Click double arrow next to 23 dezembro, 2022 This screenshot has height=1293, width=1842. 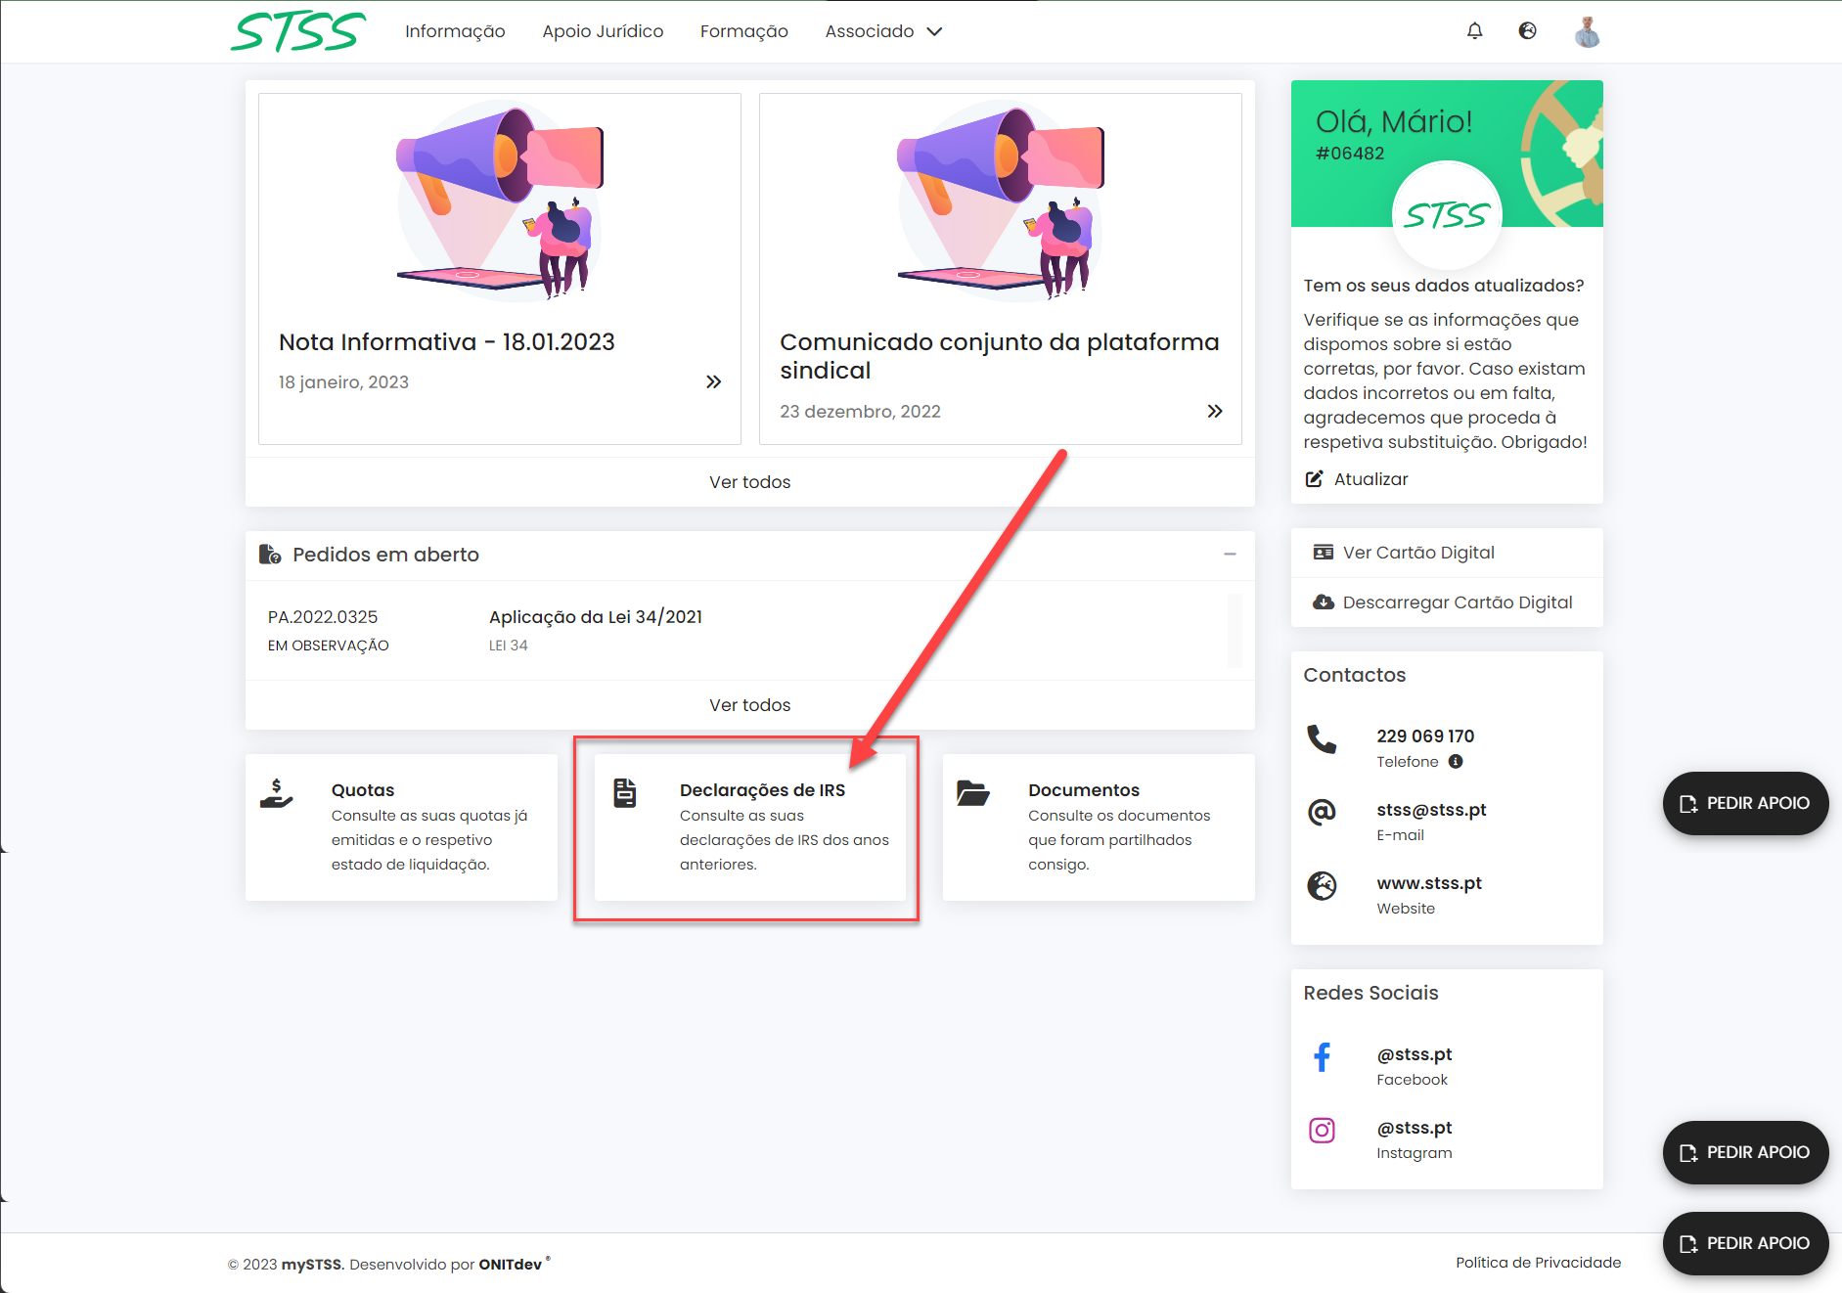(1214, 411)
